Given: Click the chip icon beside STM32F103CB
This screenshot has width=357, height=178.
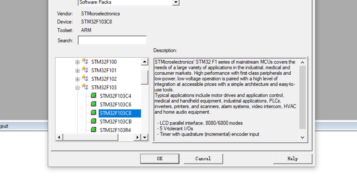Looking at the screenshot, I should 93,122.
